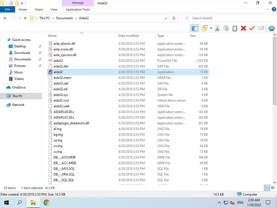This screenshot has height=208, width=277.
Task: Expand the ribbon chevron
Action: (x=268, y=9)
